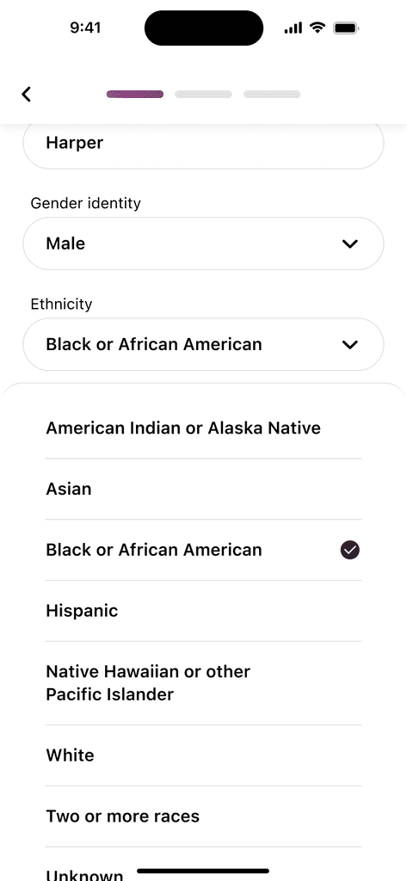Tap the Harper name input field

point(203,145)
